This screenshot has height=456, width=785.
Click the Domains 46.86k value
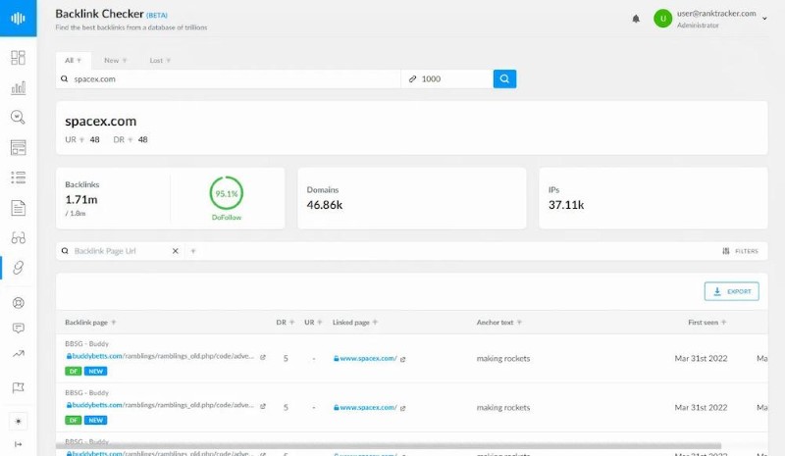pos(325,205)
